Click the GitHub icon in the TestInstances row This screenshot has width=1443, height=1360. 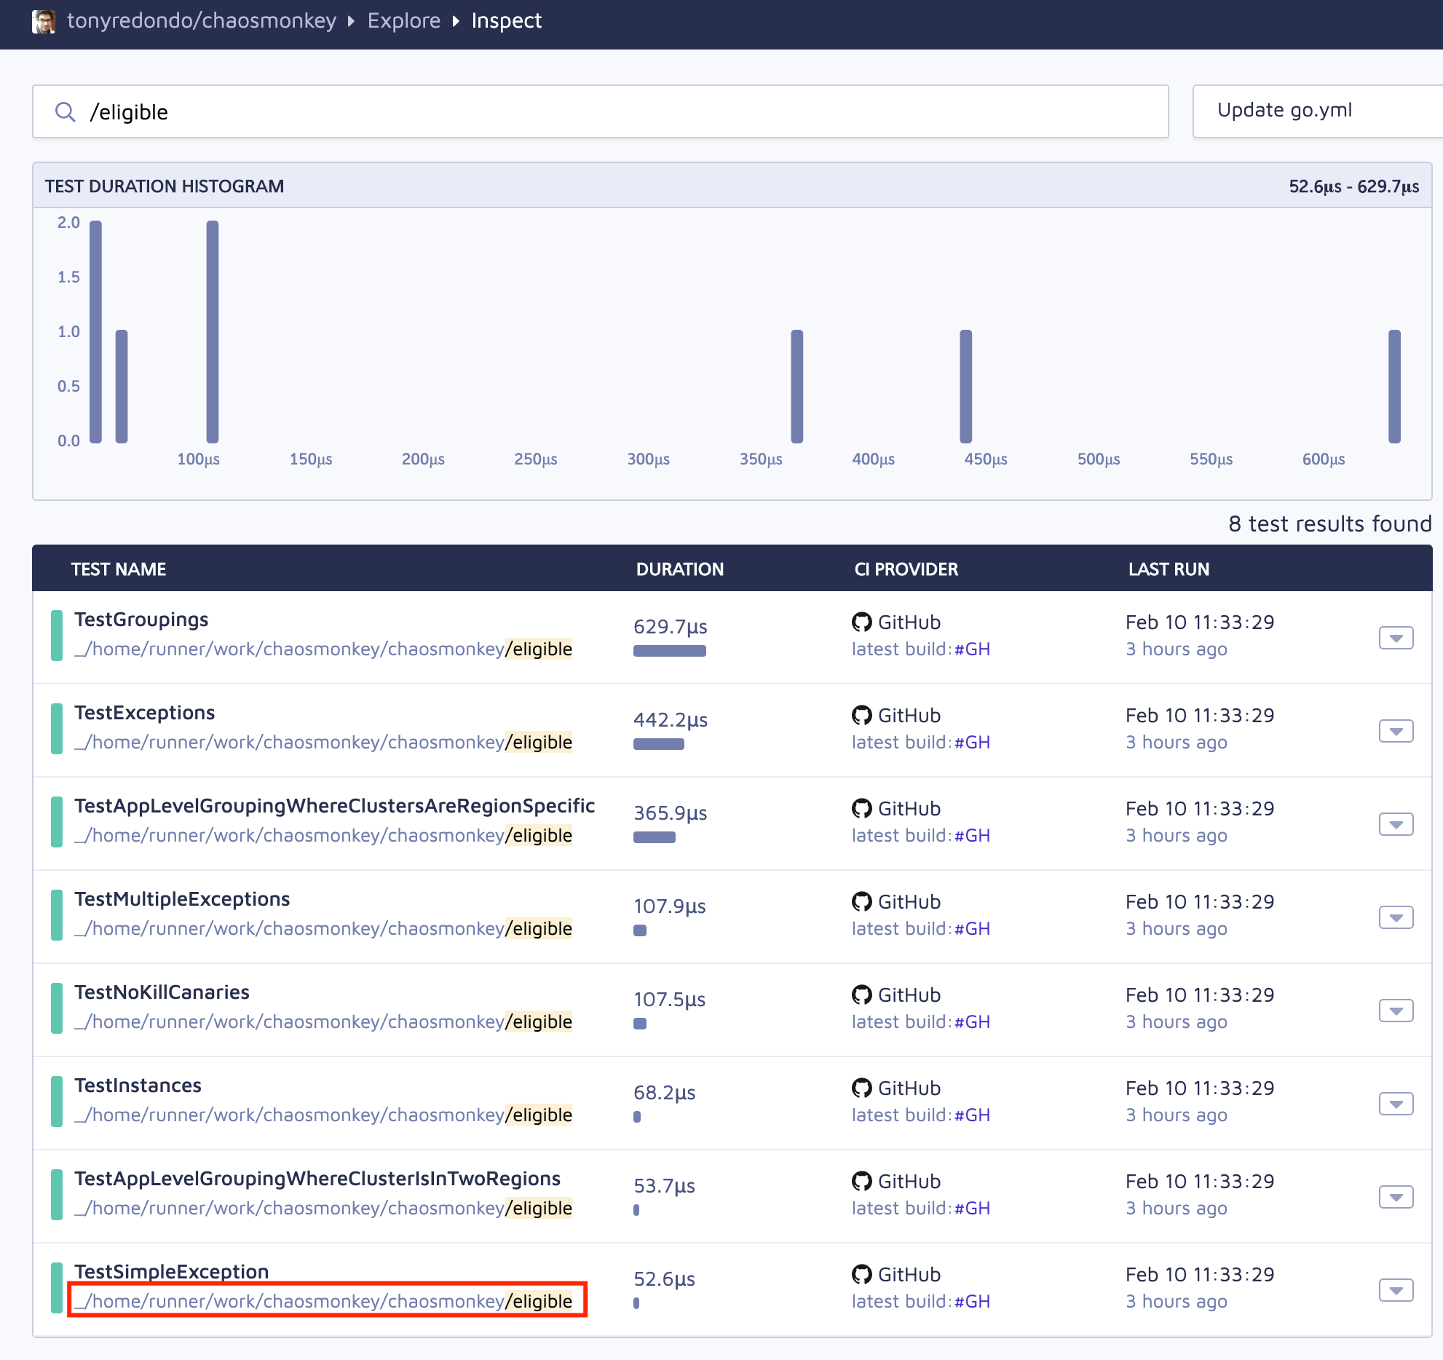coord(861,1088)
